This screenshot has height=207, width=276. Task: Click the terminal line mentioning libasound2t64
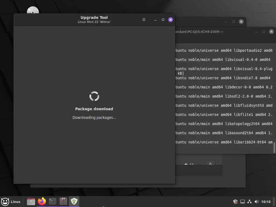pos(224,133)
